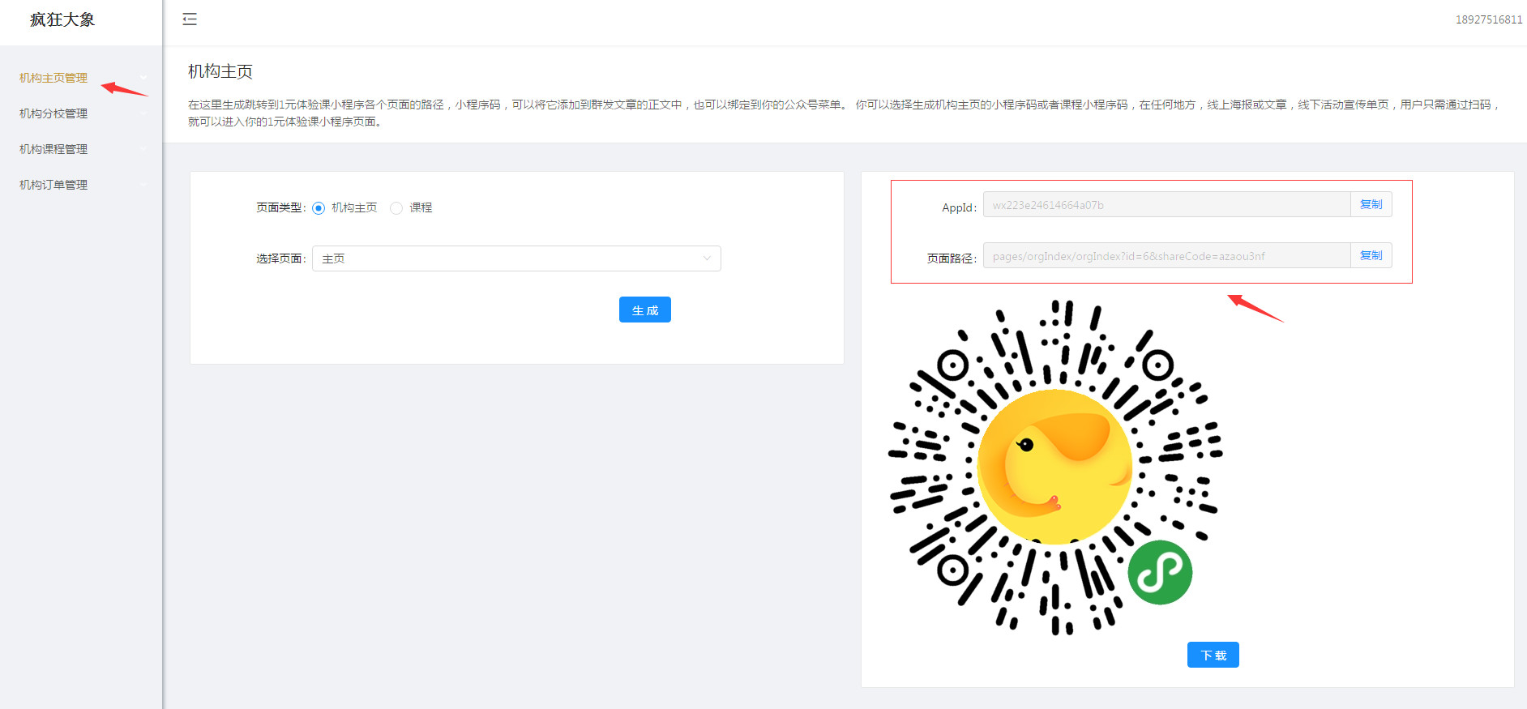
Task: Click the 页面路径 input field
Action: pyautogui.click(x=1166, y=255)
